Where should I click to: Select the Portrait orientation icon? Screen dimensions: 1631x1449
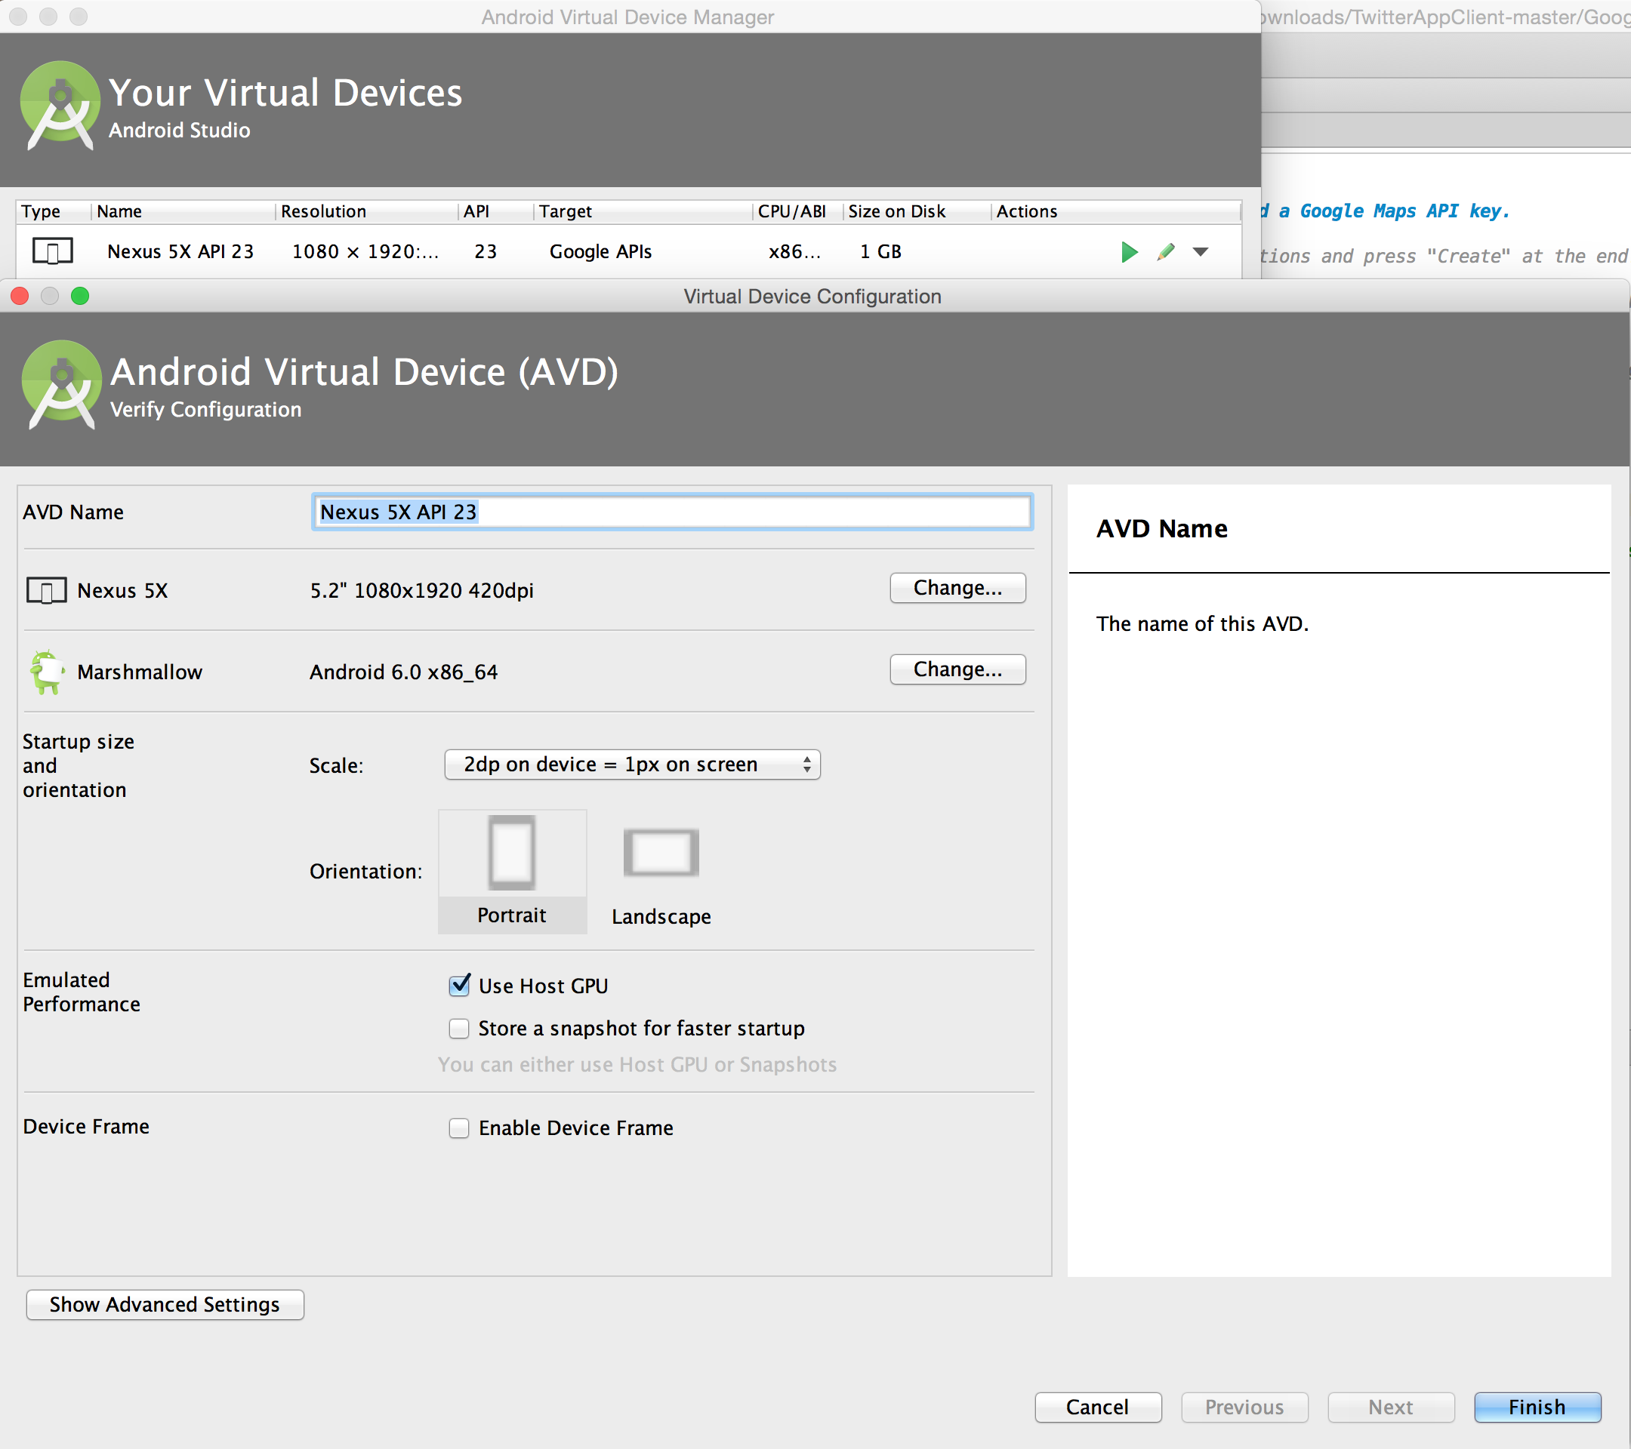[x=511, y=853]
